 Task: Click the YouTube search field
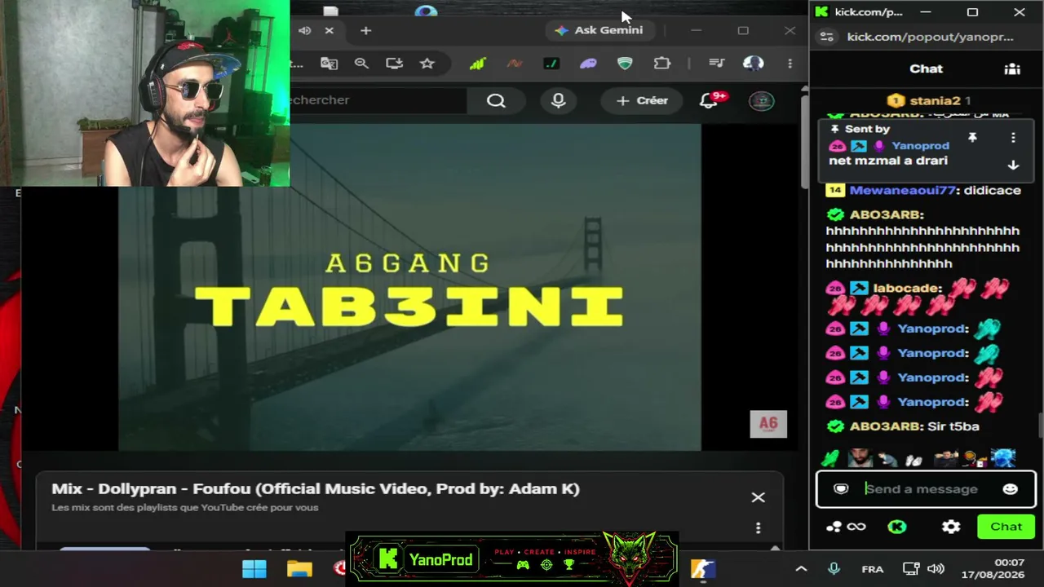[378, 100]
